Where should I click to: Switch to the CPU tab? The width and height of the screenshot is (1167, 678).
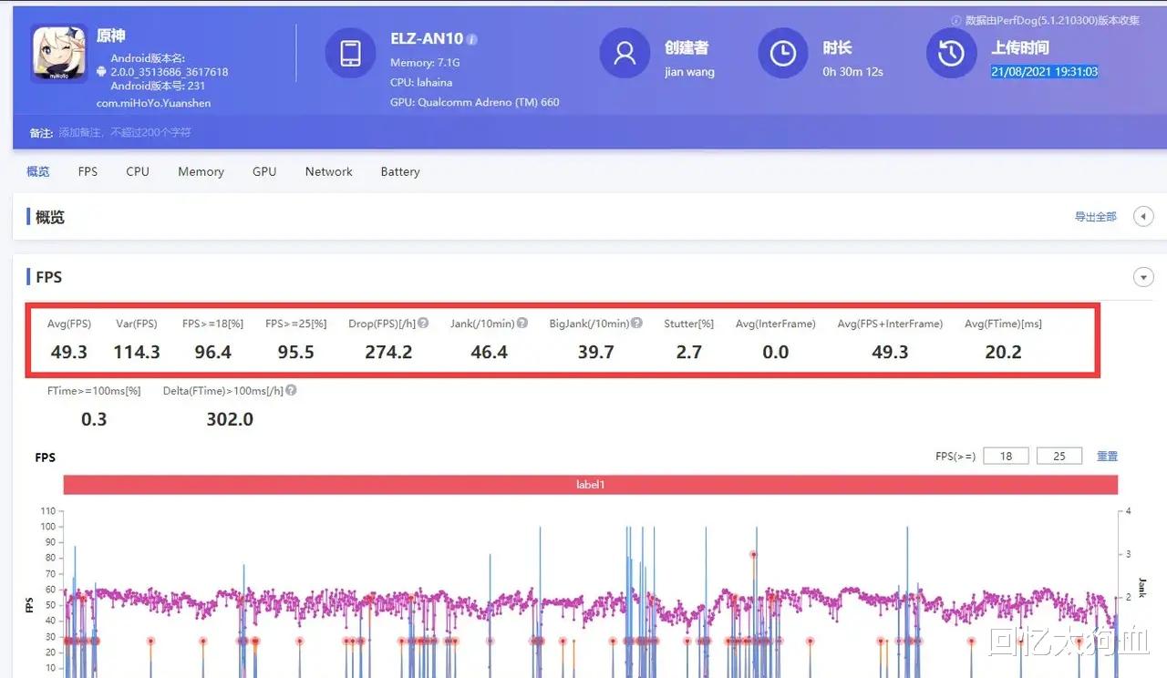(x=137, y=171)
